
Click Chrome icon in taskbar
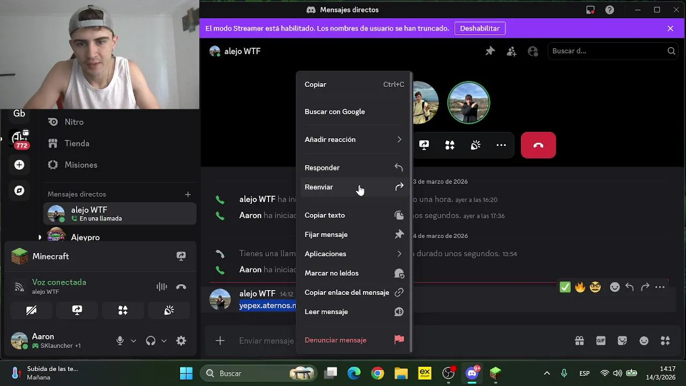point(378,373)
